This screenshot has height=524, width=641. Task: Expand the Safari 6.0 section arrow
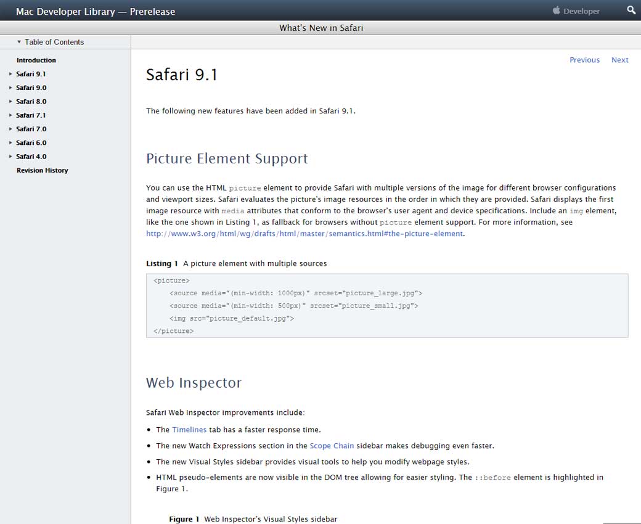(x=10, y=143)
